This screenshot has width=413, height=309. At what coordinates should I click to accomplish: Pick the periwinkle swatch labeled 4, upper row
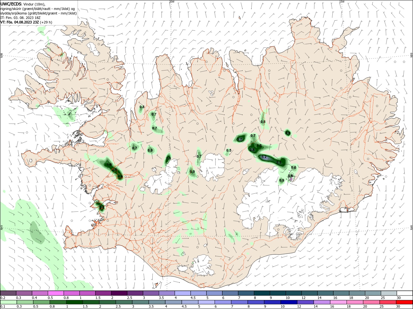click(x=182, y=293)
